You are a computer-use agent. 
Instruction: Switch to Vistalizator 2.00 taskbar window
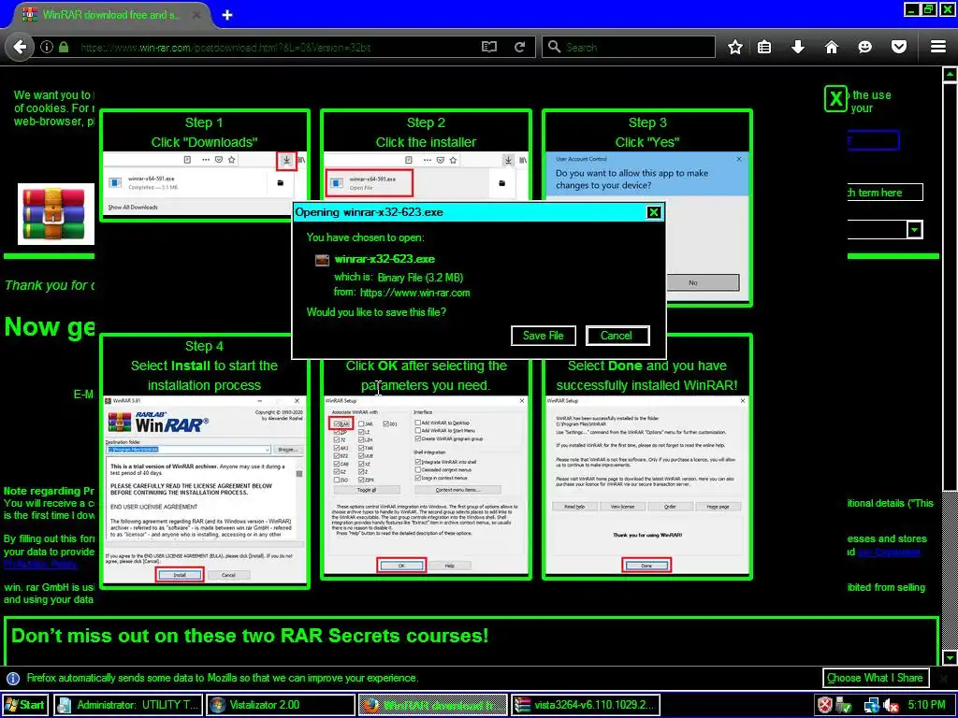281,705
